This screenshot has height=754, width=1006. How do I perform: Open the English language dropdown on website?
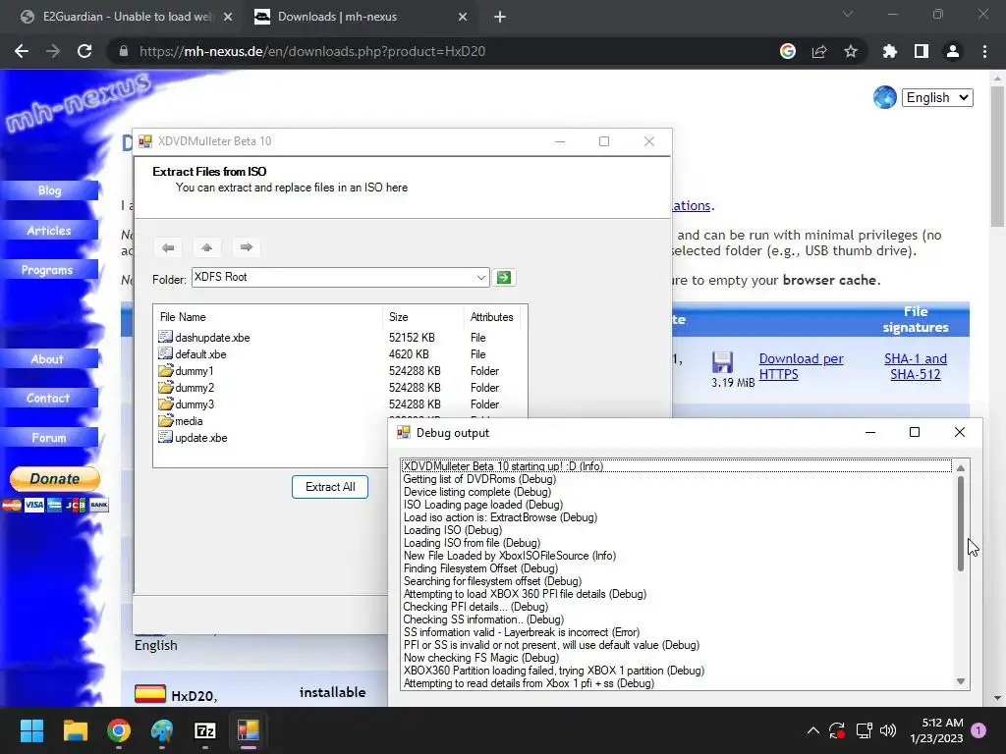pos(937,97)
